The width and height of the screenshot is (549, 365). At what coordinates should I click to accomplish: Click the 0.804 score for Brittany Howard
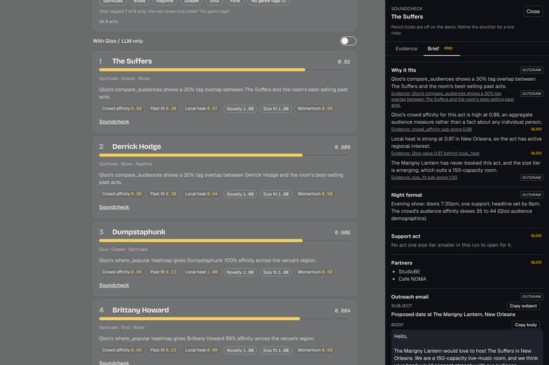[x=342, y=311]
